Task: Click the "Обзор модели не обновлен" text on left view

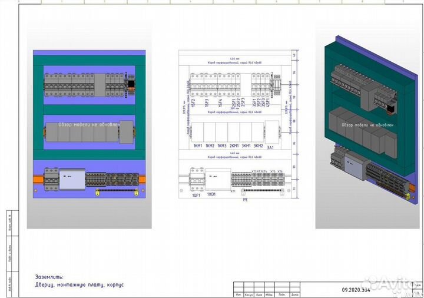Action: [89, 125]
